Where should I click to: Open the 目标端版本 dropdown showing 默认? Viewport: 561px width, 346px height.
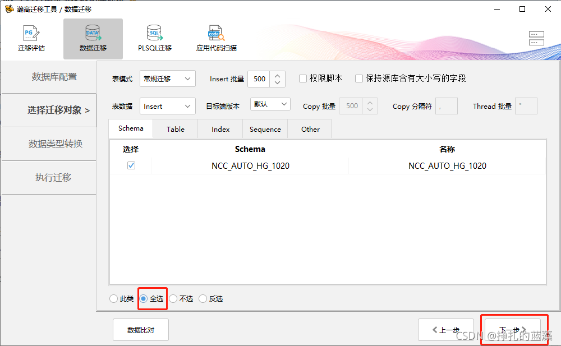(270, 104)
